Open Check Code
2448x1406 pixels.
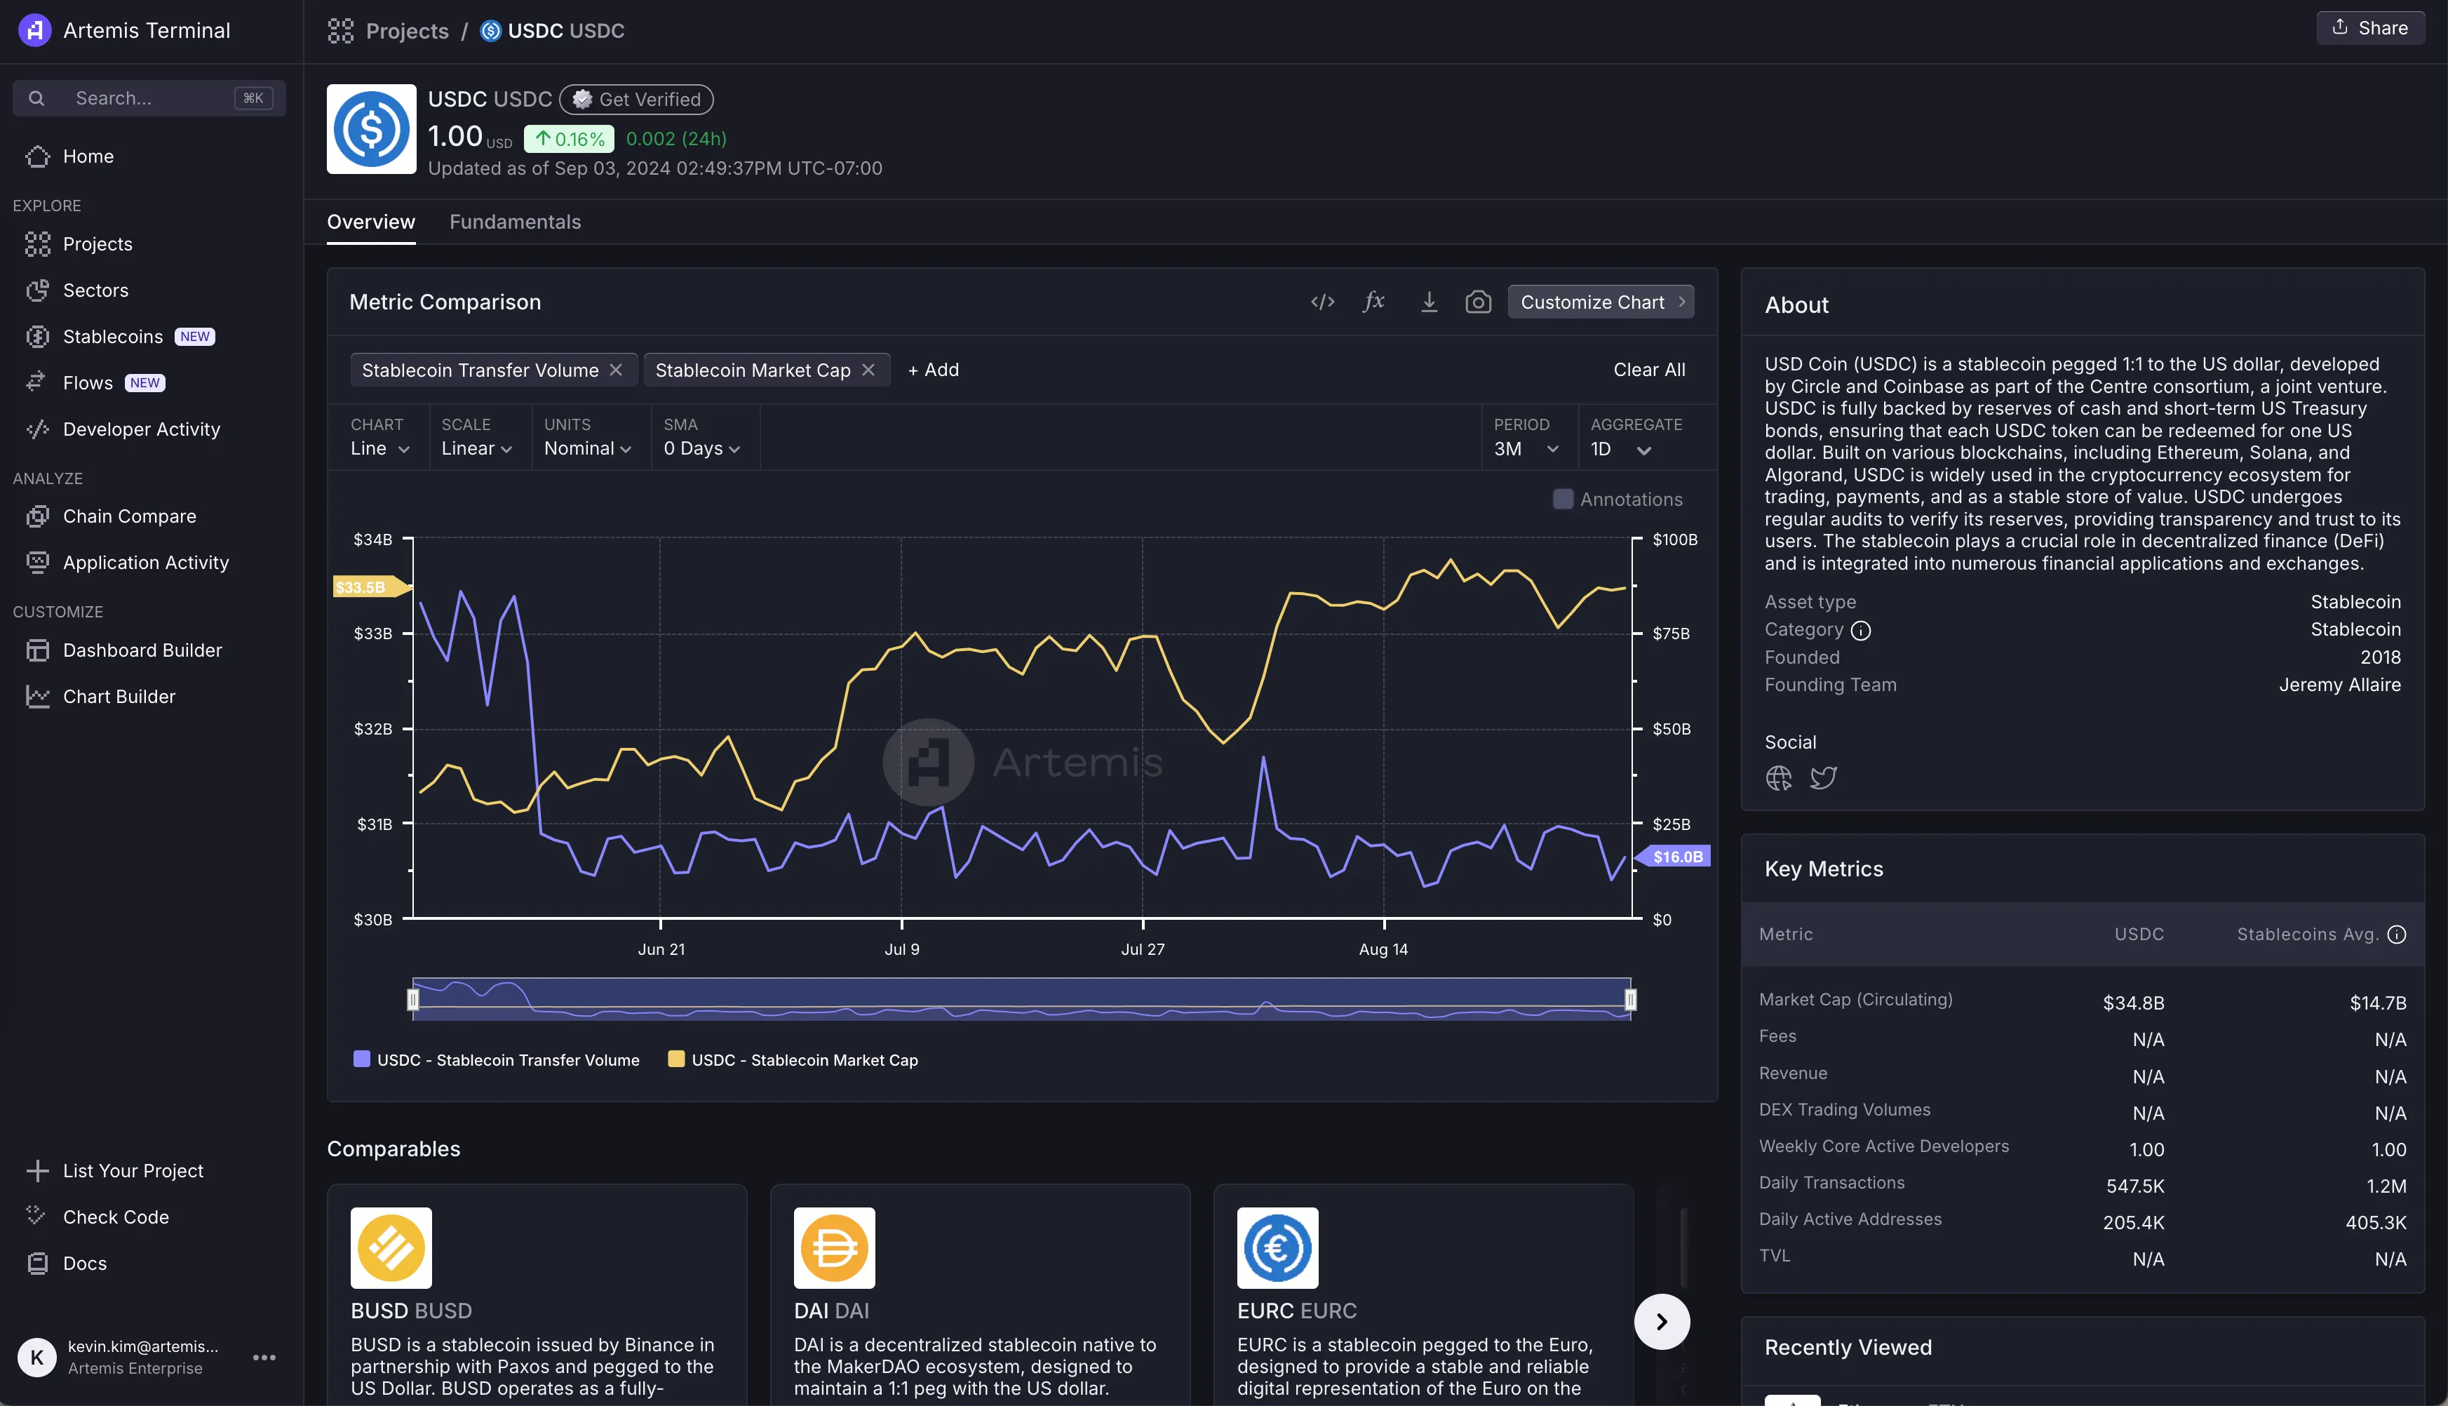pos(116,1218)
